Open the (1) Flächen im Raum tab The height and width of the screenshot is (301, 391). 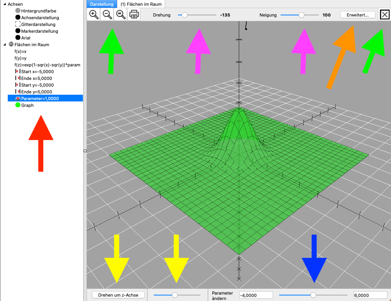[x=141, y=4]
